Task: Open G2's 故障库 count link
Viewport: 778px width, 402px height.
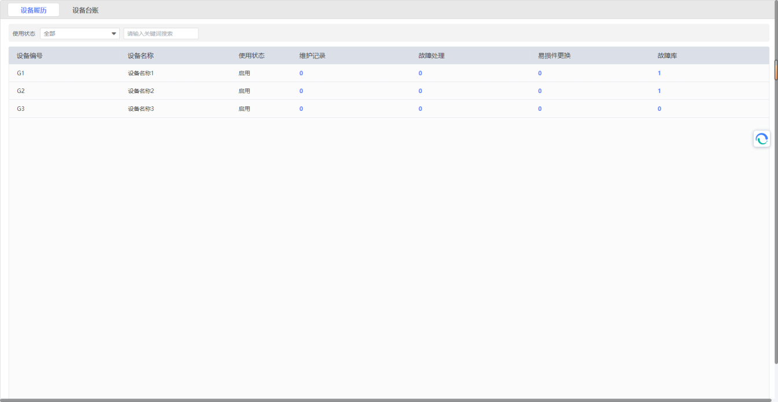Action: tap(659, 91)
